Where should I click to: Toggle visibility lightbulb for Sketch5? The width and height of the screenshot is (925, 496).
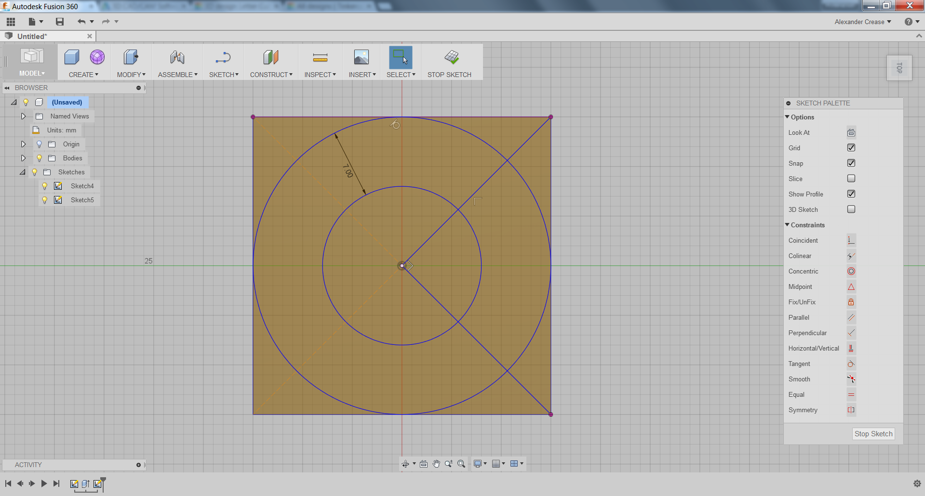tap(45, 200)
